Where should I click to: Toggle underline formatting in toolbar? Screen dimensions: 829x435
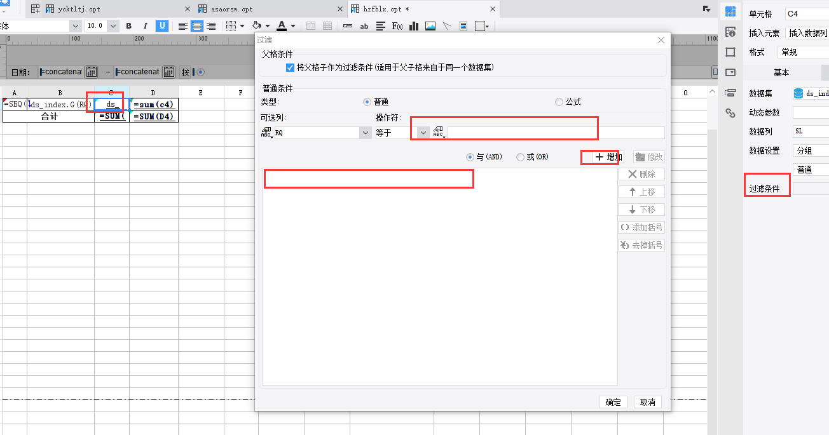162,26
